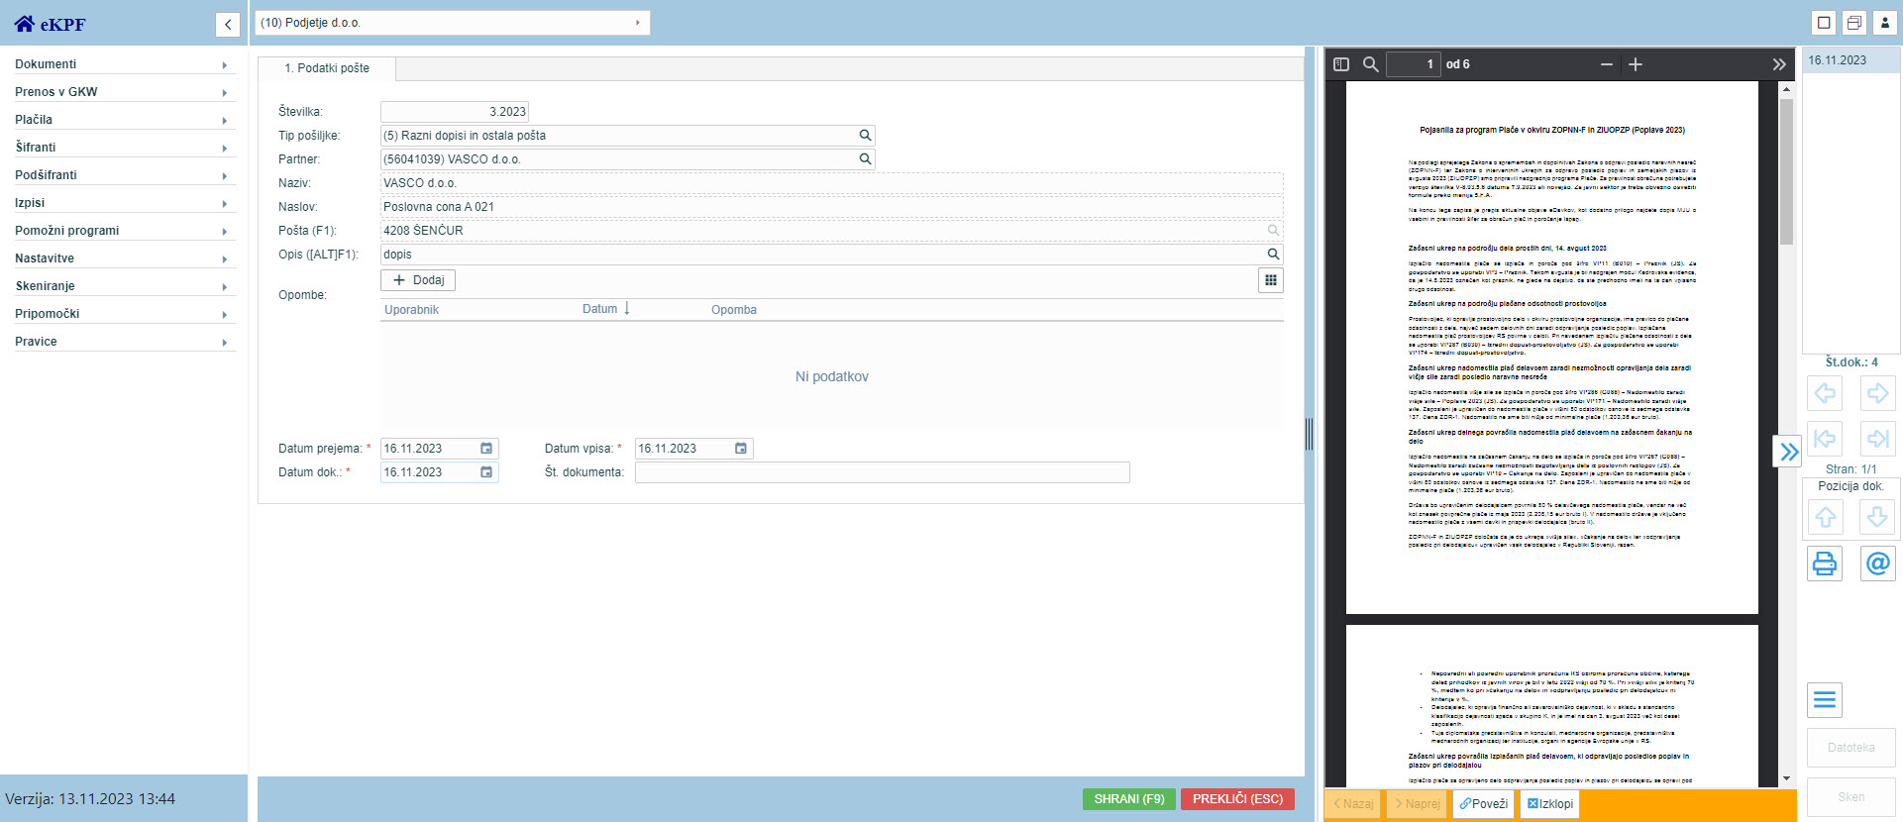Jump to the first page using the first-page arrow
This screenshot has width=1903, height=822.
click(x=1825, y=438)
